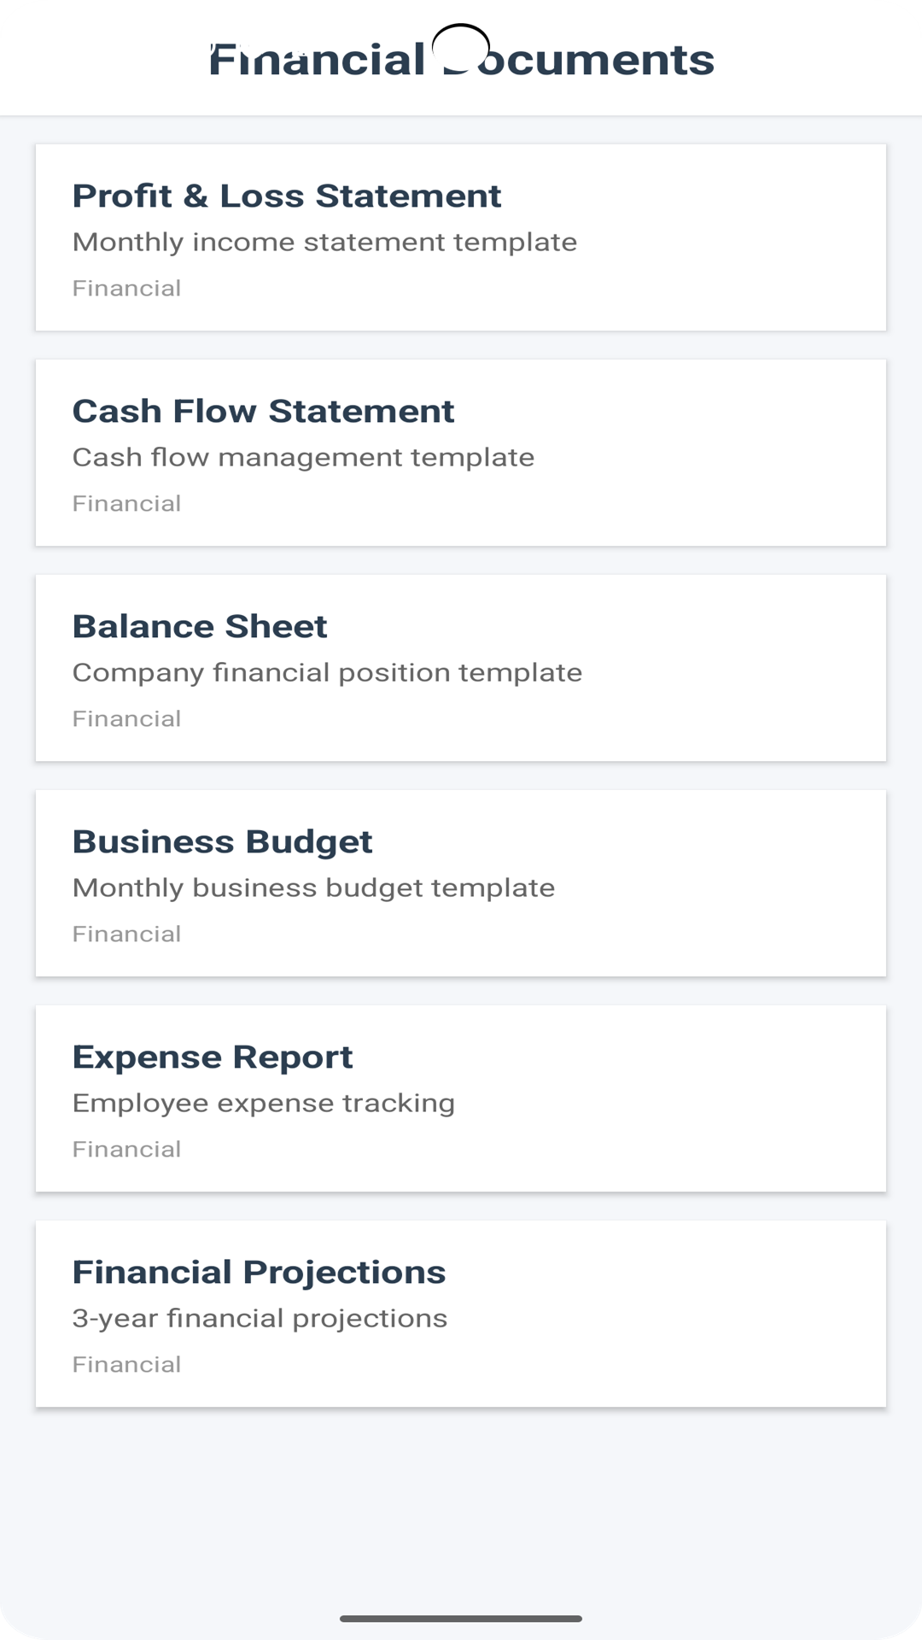Tap the Cash Flow Statement title
This screenshot has height=1640, width=922.
tap(263, 411)
